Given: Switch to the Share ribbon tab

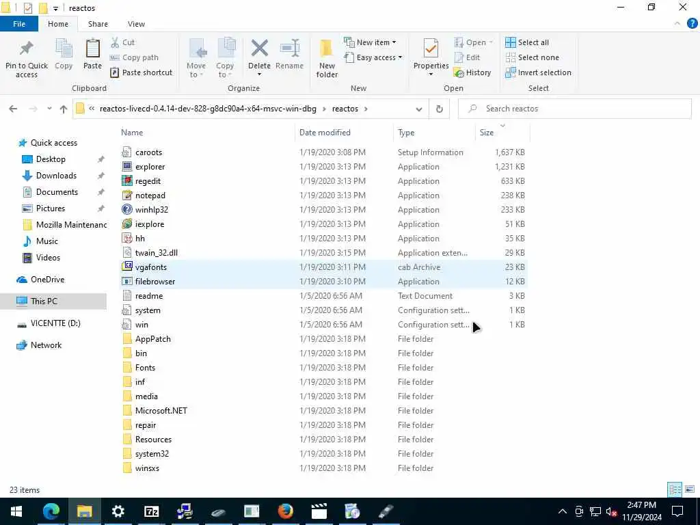Looking at the screenshot, I should [98, 24].
